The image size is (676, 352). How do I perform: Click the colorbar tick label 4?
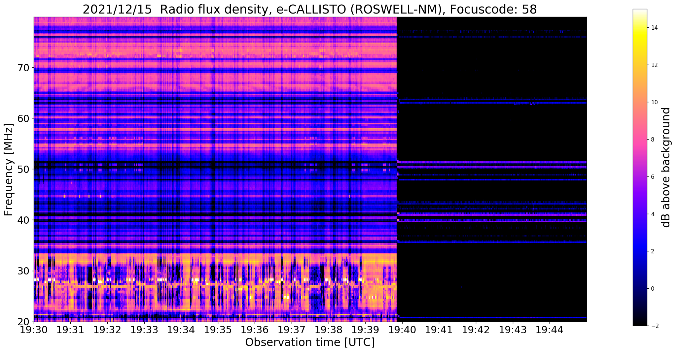tap(652, 214)
